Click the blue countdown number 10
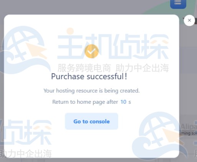This screenshot has width=197, height=162. (123, 102)
